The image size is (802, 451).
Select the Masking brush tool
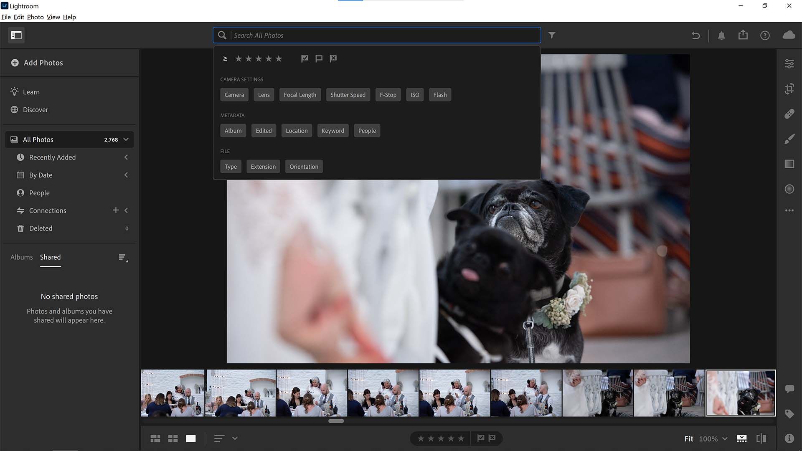[x=789, y=139]
